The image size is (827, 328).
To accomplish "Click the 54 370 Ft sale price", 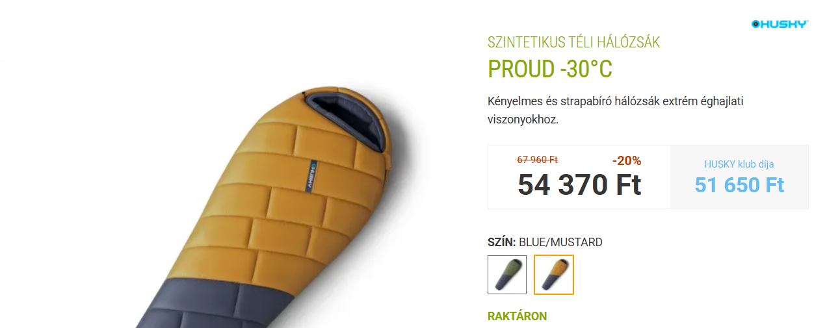I will 579,185.
